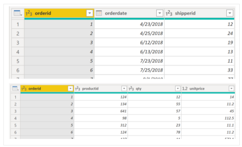The height and width of the screenshot is (147, 242).
Task: Select the orderdate cell 7/25/2018
Action: coord(129,70)
